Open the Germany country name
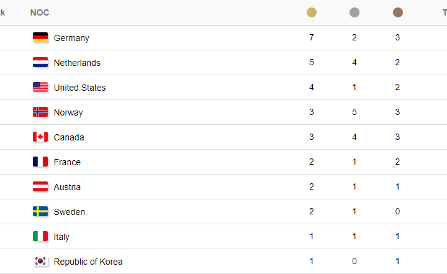The width and height of the screenshot is (447, 274). click(x=71, y=38)
